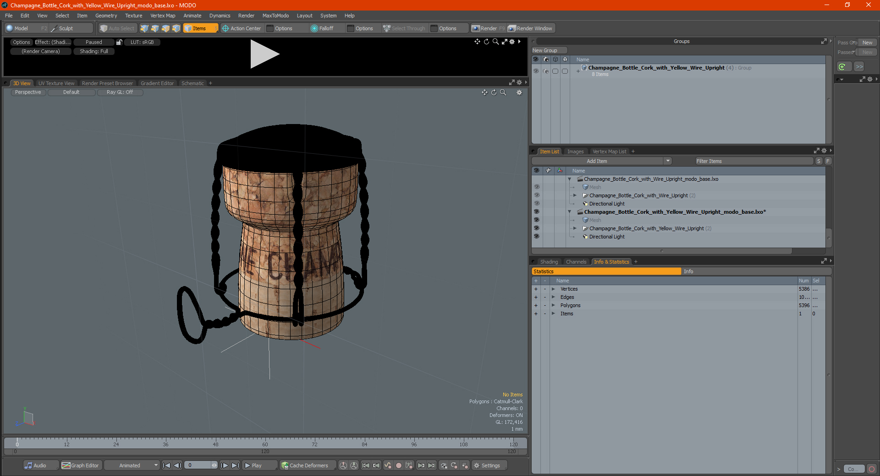Expand the Champagne_Bottle_Cork_with_Yellow_Wire_Upright tree item
Screen dimensions: 880x476
pos(575,228)
